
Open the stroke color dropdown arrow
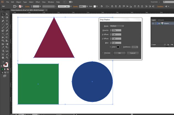point(22,6)
